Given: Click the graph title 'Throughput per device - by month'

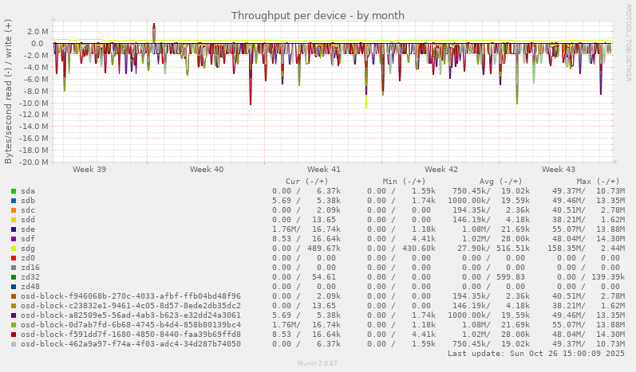Looking at the screenshot, I should click(x=318, y=15).
